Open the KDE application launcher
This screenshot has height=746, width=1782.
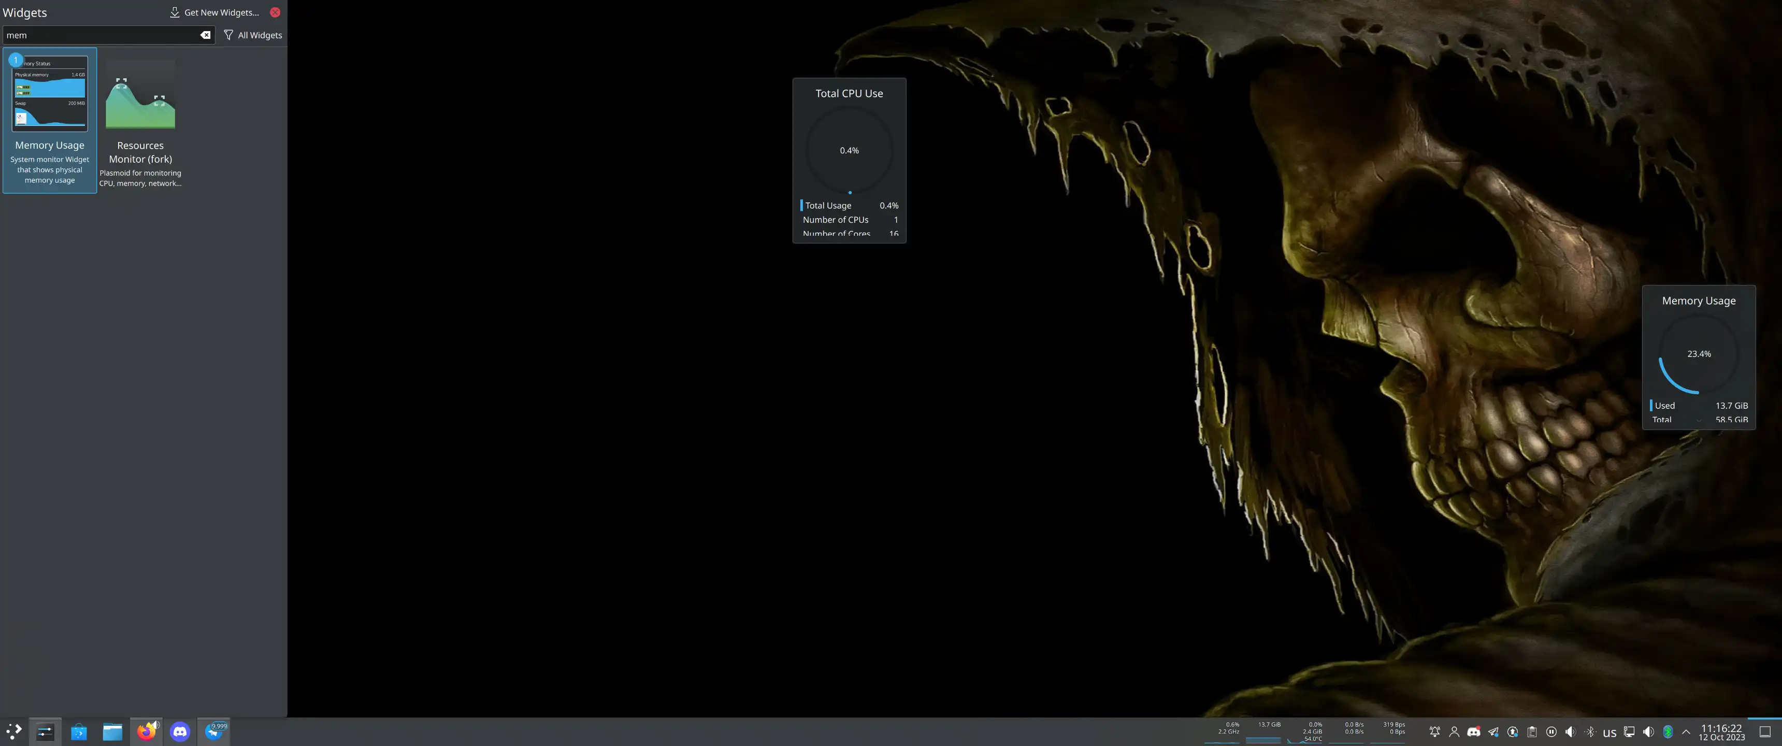pos(14,731)
